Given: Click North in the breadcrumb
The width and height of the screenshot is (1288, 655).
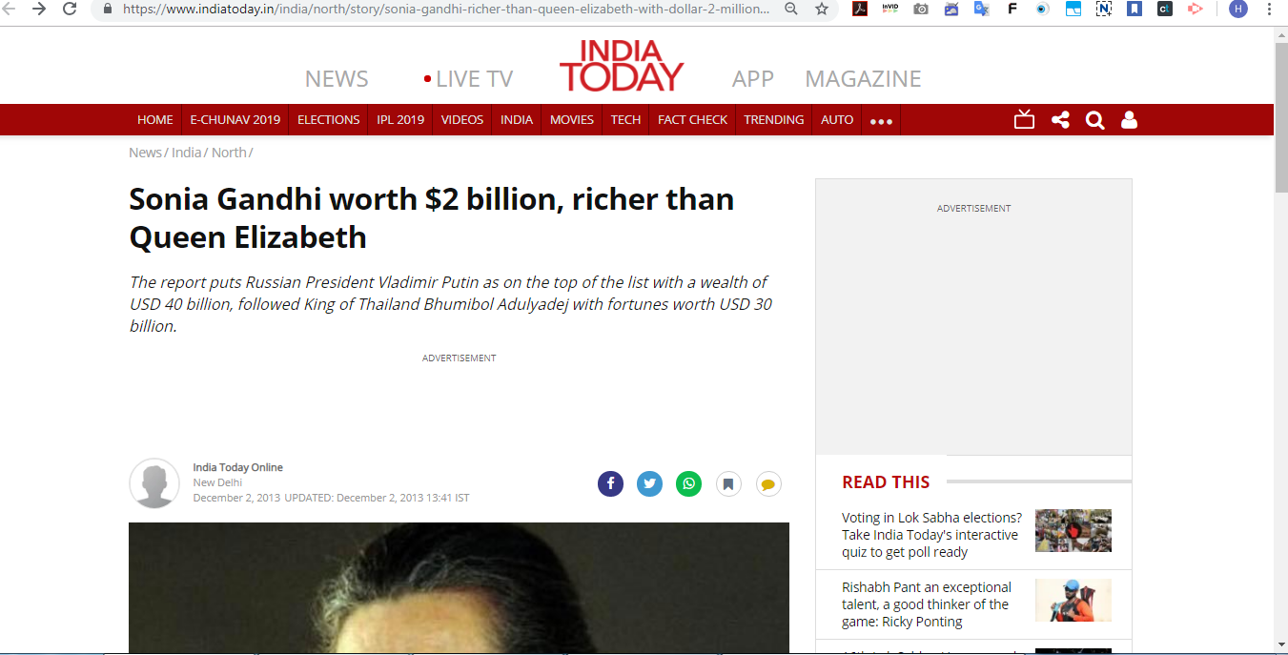Looking at the screenshot, I should pos(229,153).
